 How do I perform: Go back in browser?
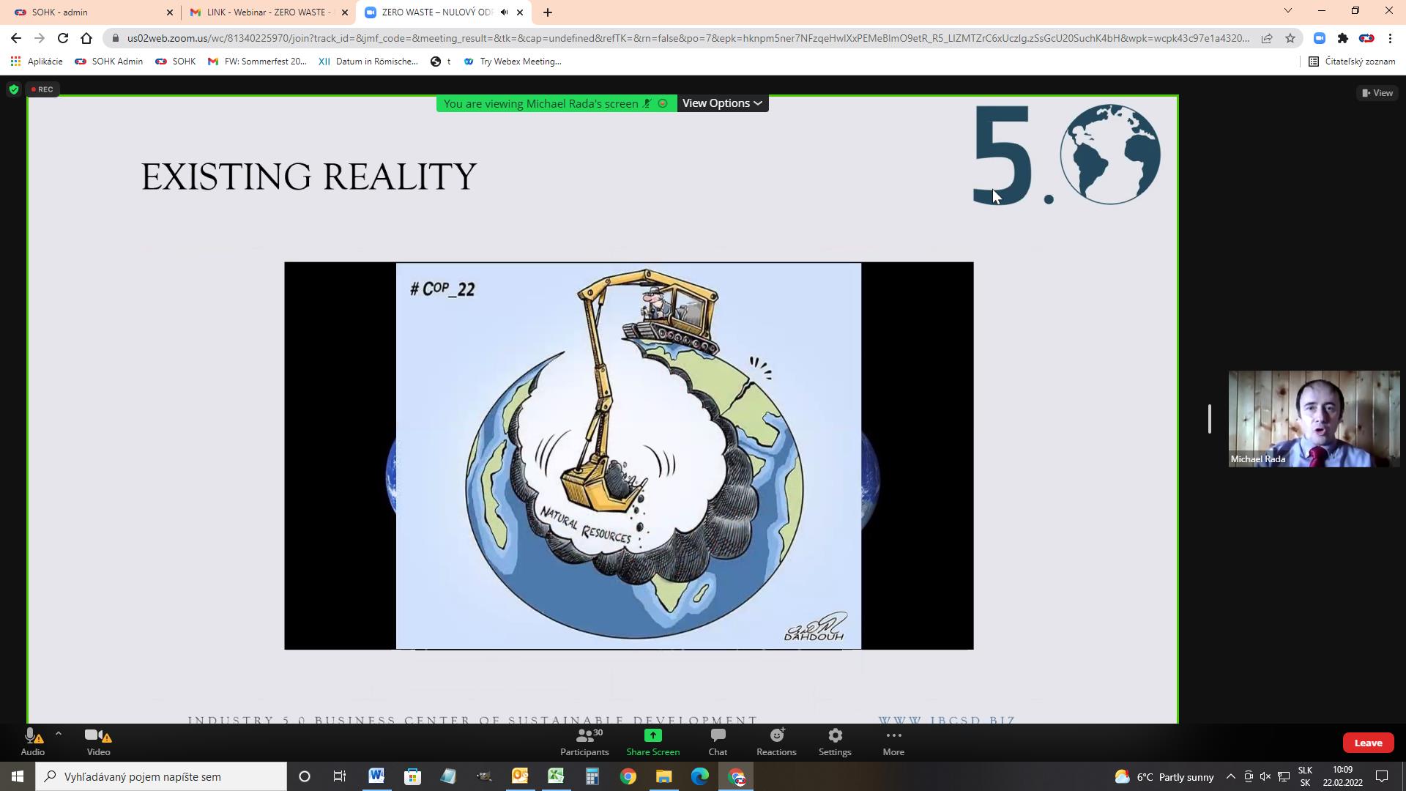click(16, 38)
